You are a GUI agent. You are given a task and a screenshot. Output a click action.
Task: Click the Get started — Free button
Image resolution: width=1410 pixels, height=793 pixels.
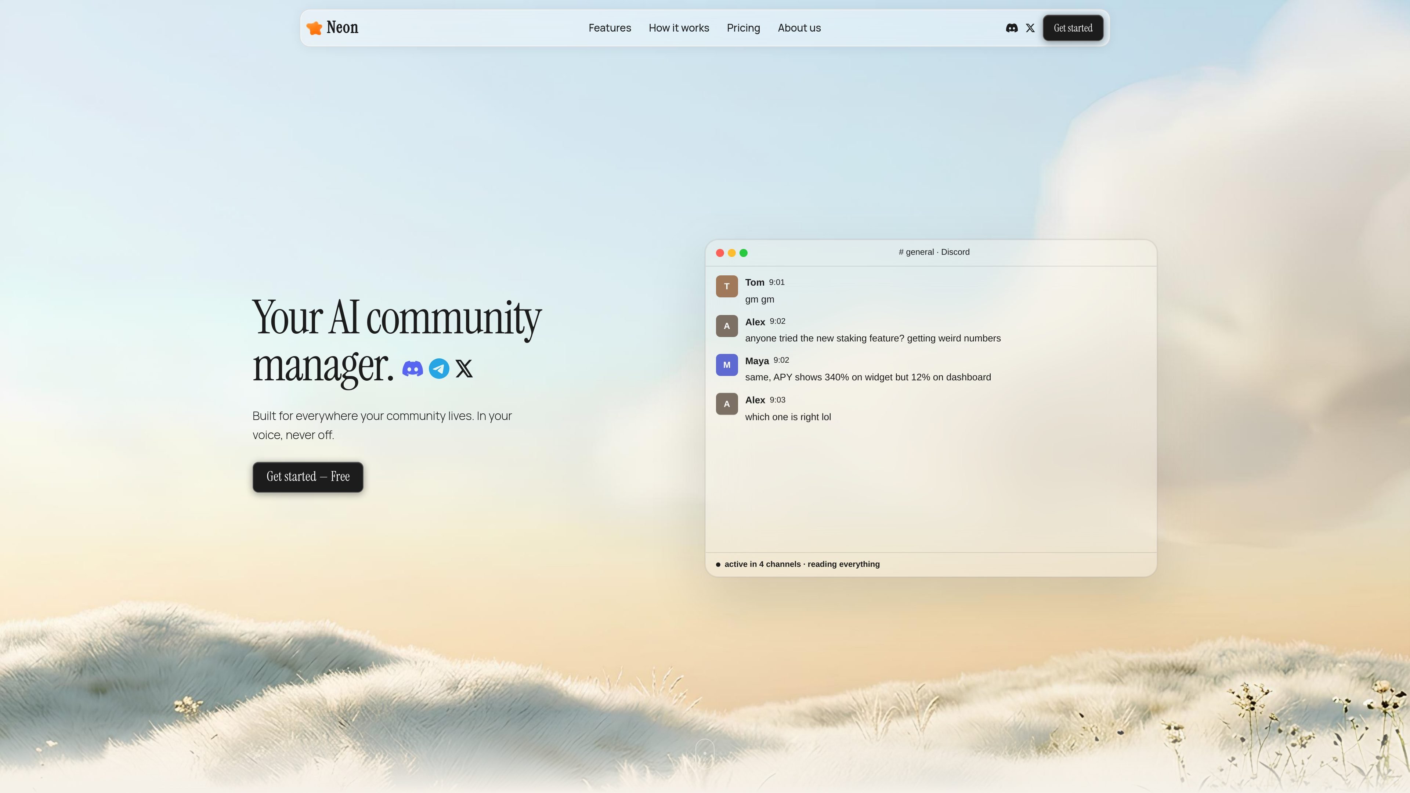(x=308, y=477)
